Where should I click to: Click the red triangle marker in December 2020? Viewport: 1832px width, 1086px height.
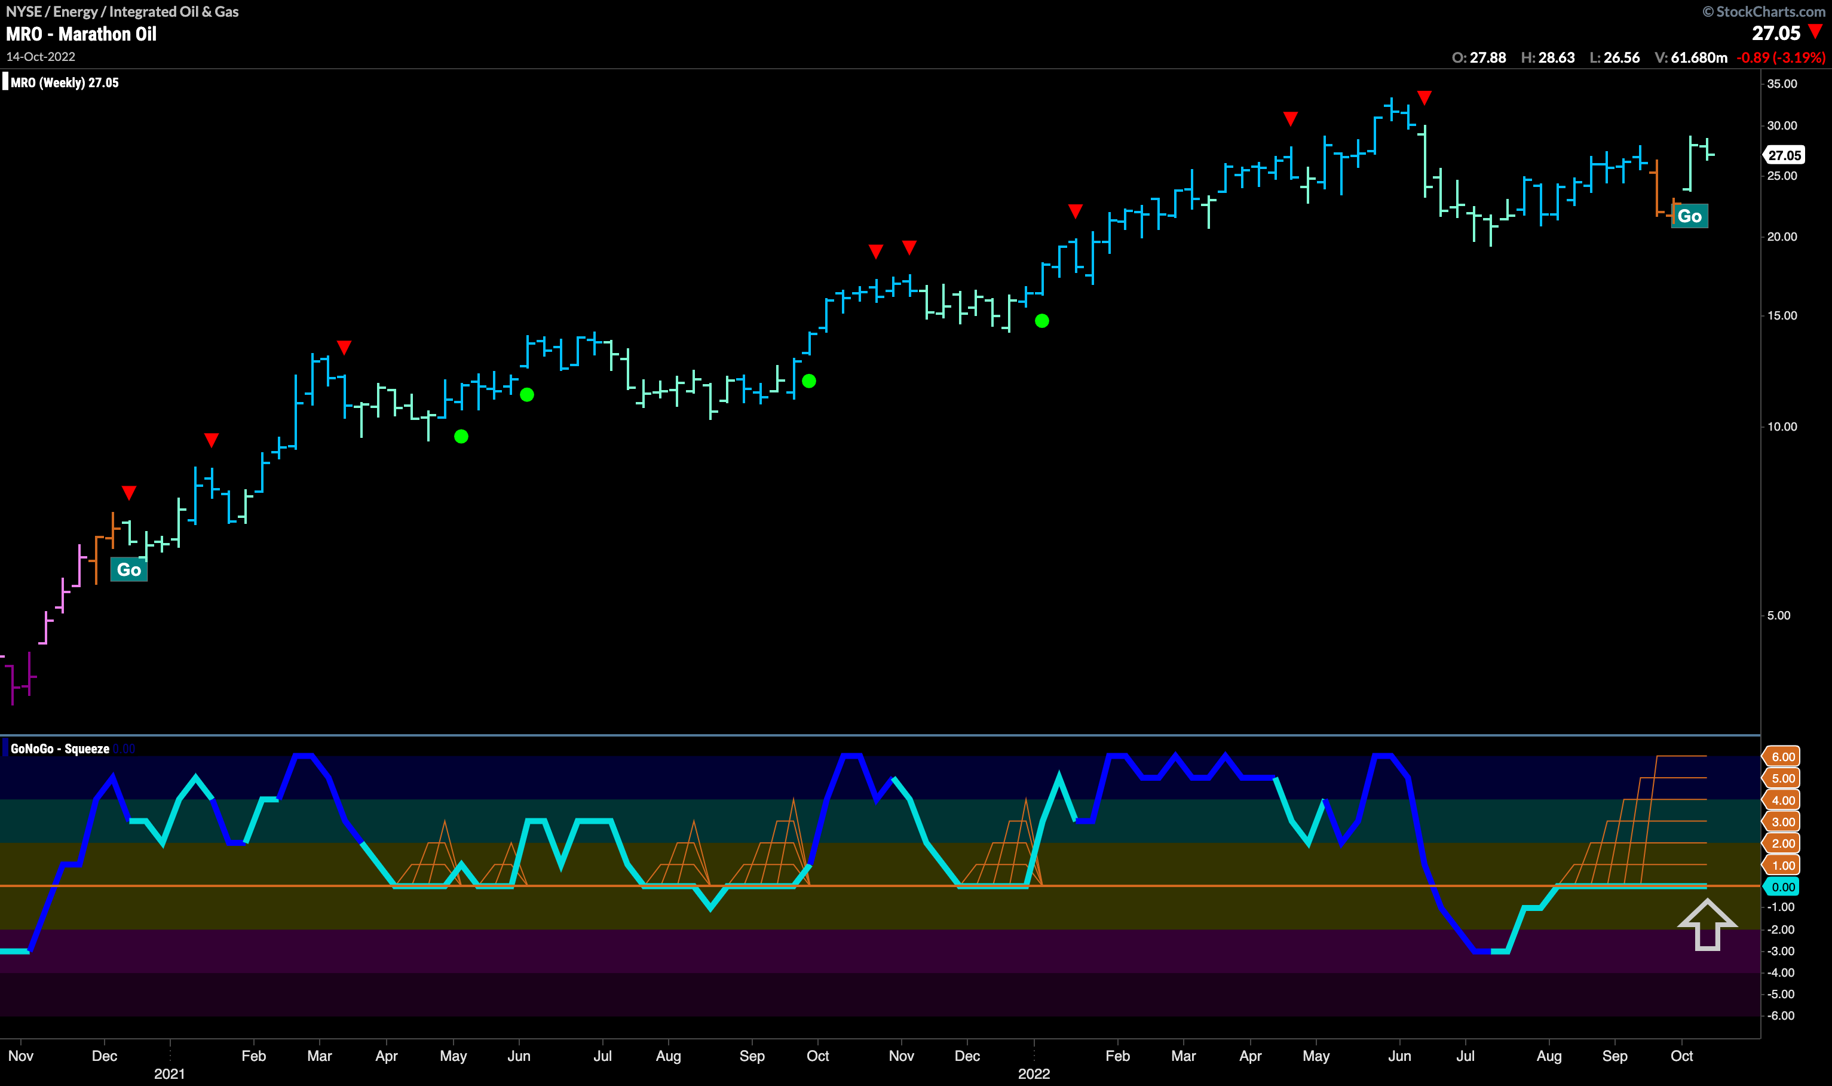point(129,493)
